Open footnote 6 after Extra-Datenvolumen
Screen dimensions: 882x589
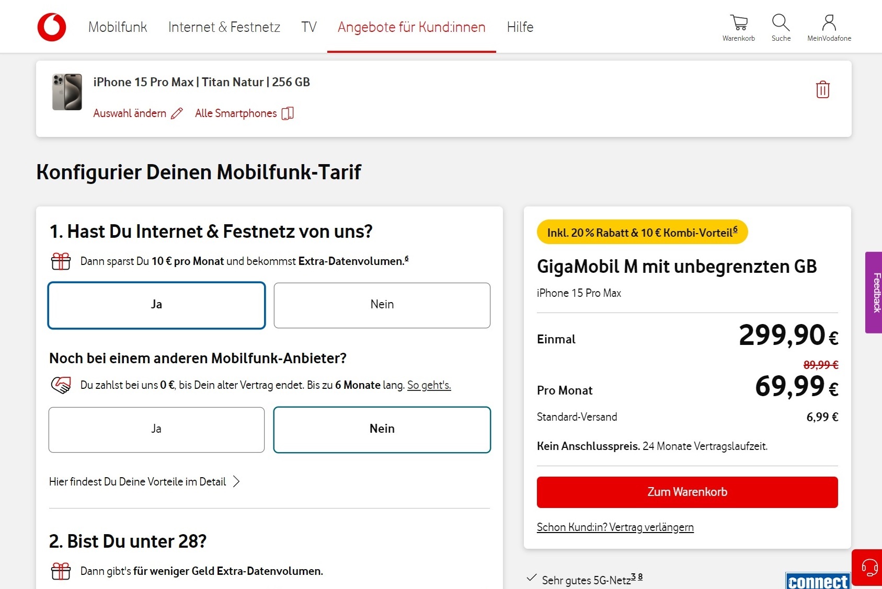[x=407, y=258]
